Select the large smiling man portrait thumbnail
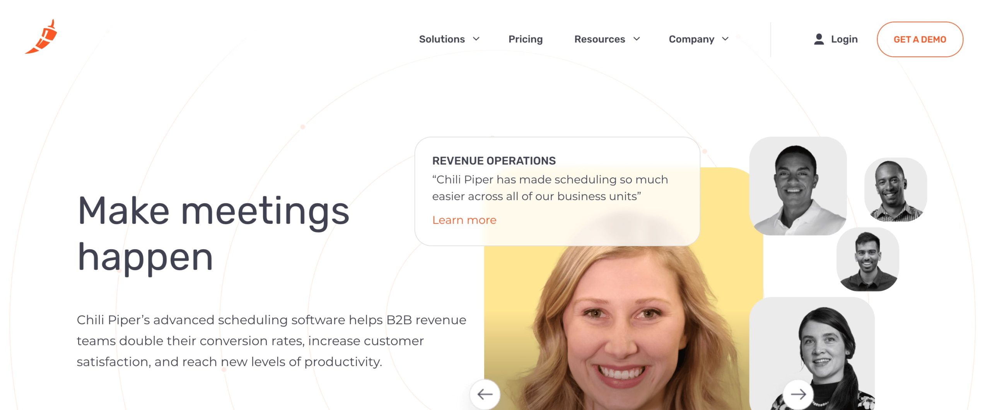 pyautogui.click(x=798, y=186)
